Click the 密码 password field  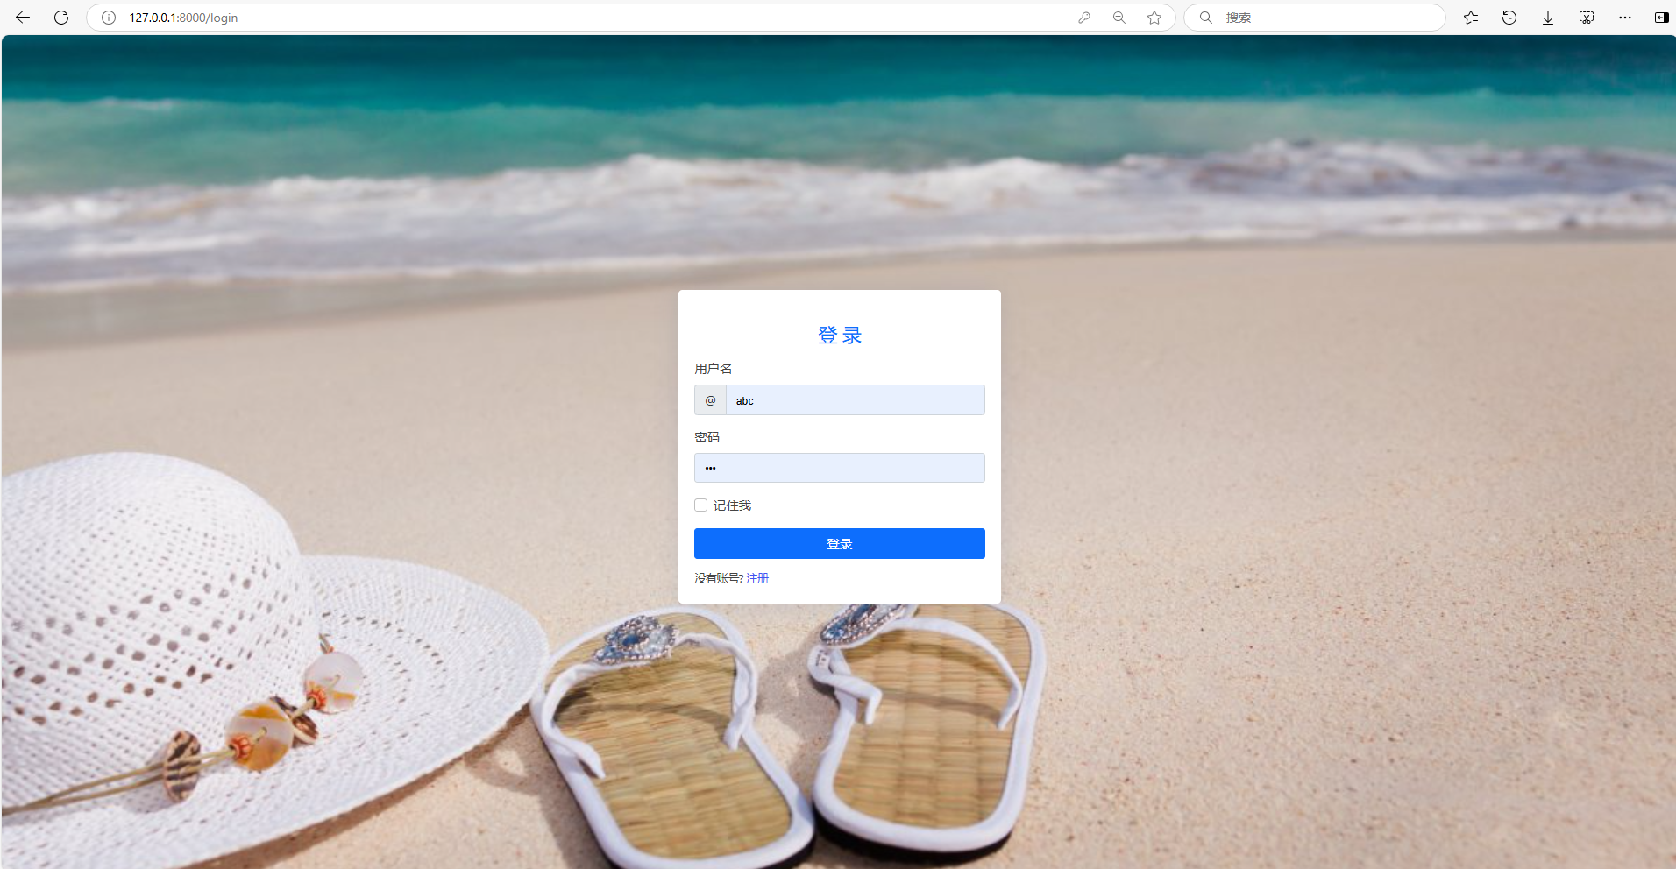[x=839, y=468]
